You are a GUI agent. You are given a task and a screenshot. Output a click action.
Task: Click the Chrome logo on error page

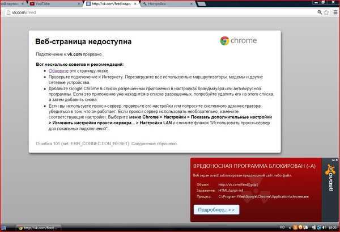coord(239,41)
